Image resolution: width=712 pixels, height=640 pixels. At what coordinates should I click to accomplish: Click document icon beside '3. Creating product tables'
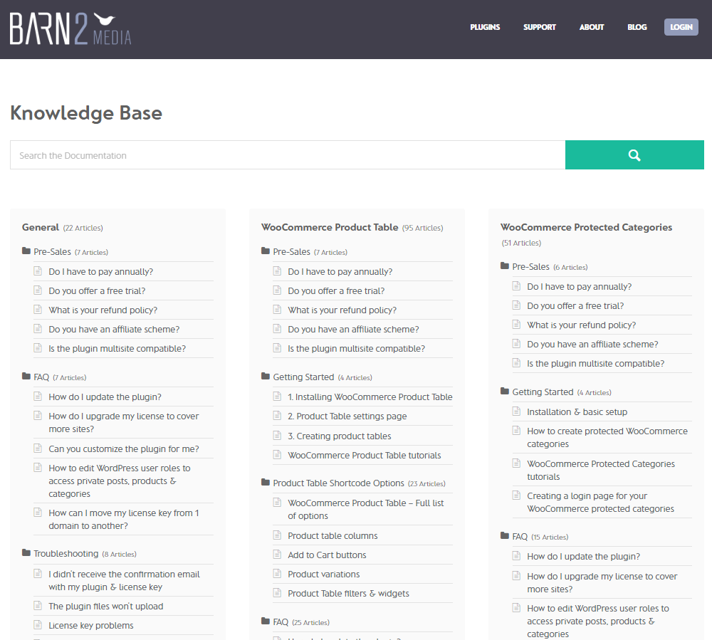(x=277, y=435)
